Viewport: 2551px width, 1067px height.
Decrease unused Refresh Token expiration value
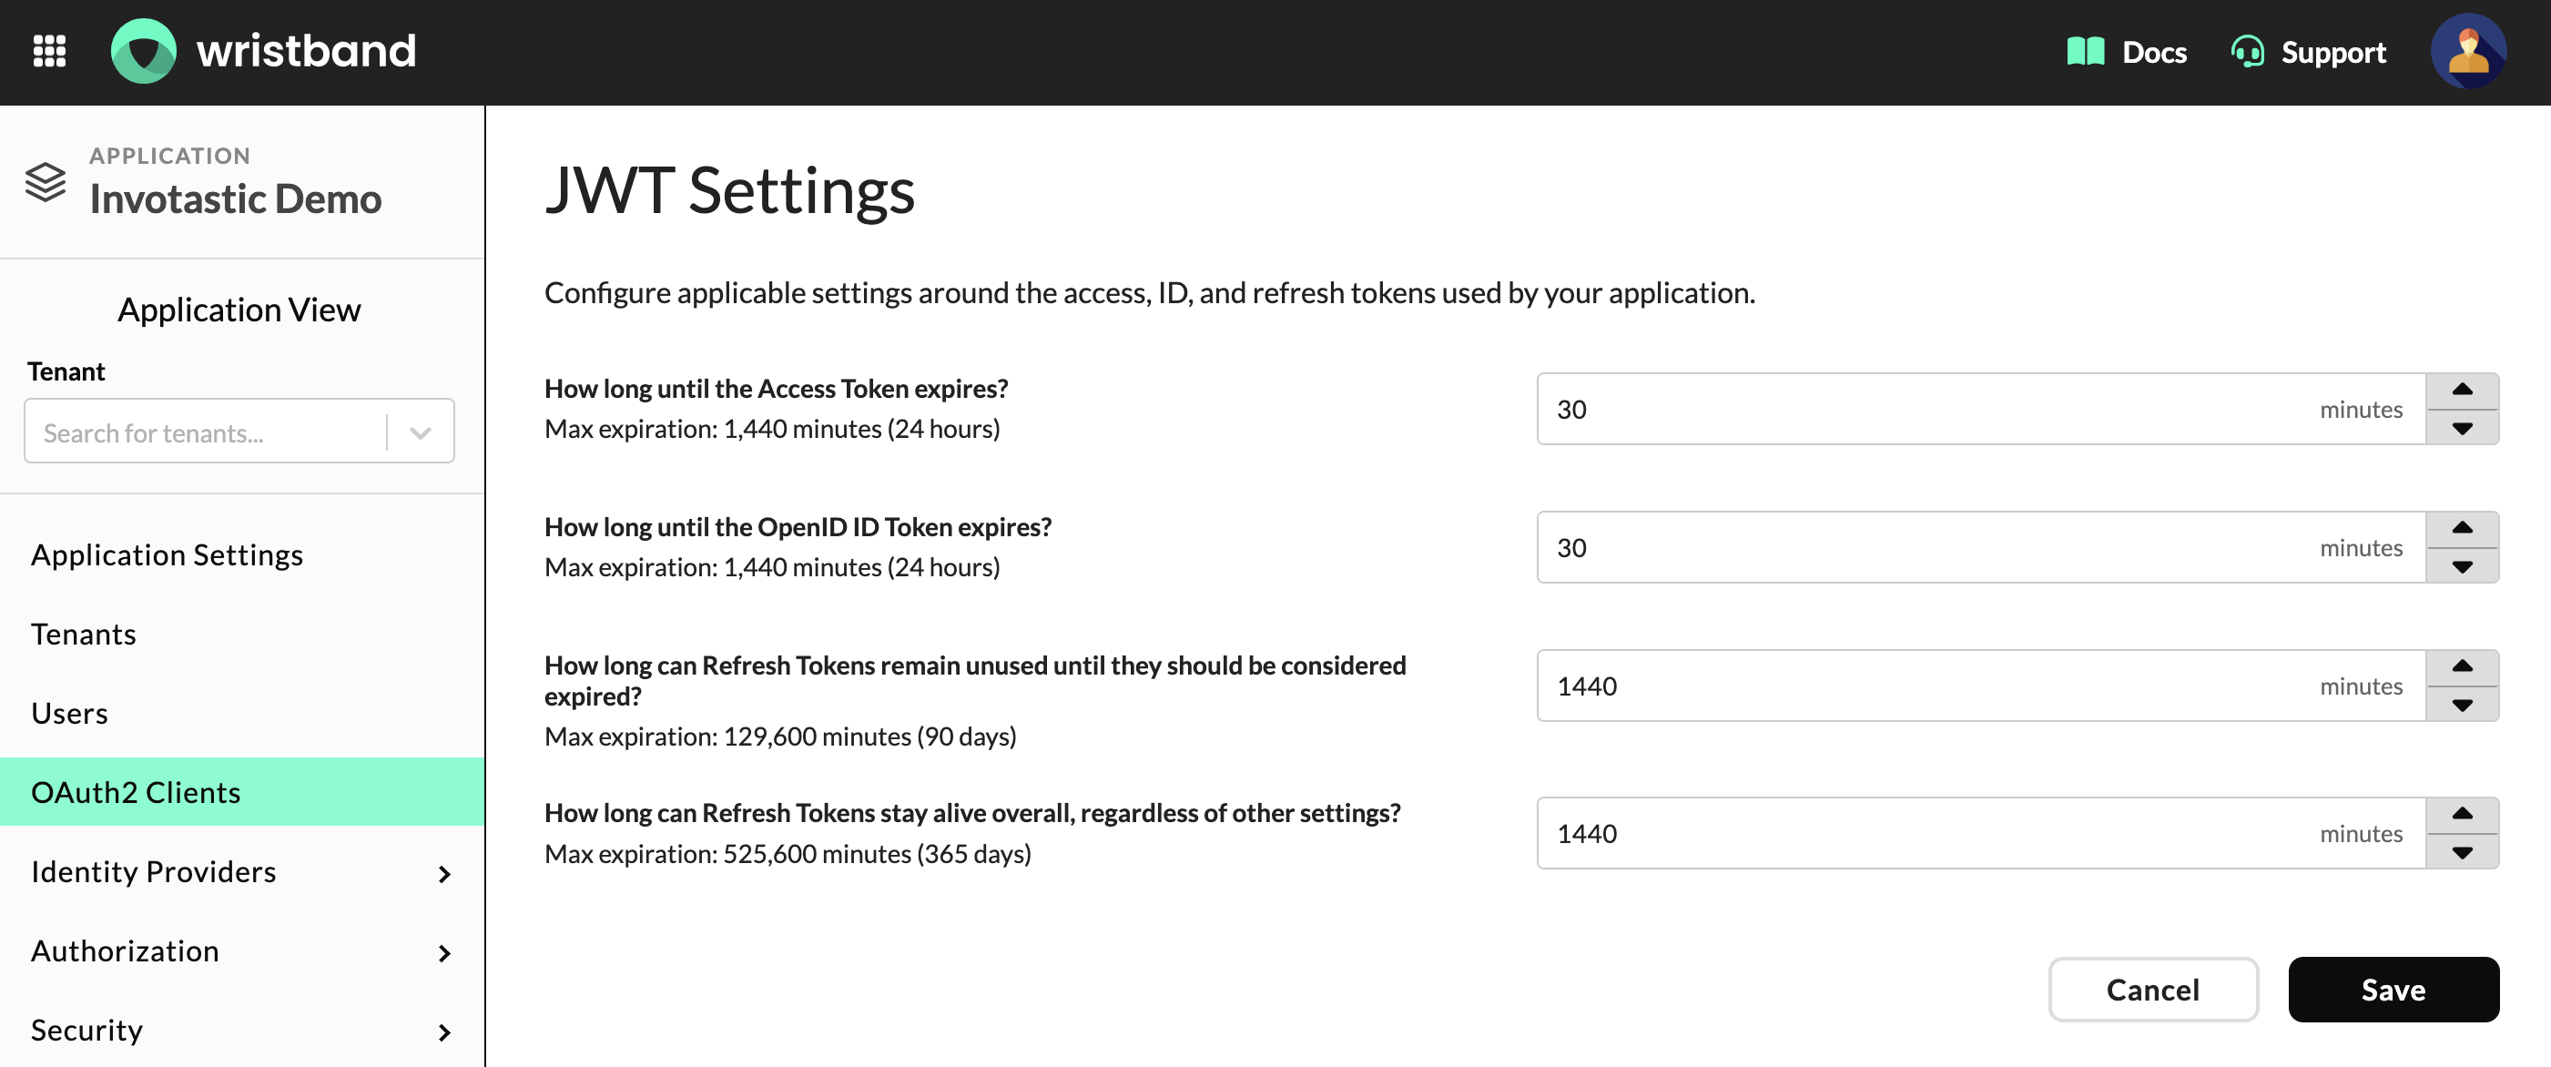(x=2462, y=706)
